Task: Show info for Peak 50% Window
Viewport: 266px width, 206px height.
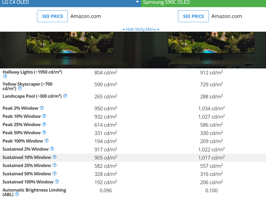Action: pyautogui.click(x=44, y=133)
